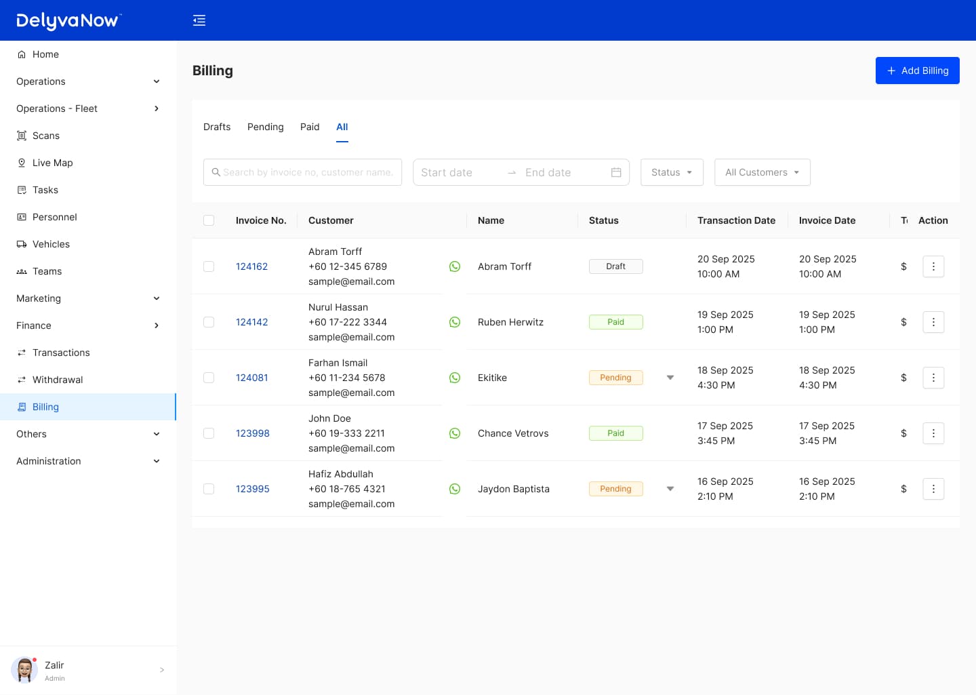The width and height of the screenshot is (976, 695).
Task: Open invoice link 123995
Action: tap(253, 489)
